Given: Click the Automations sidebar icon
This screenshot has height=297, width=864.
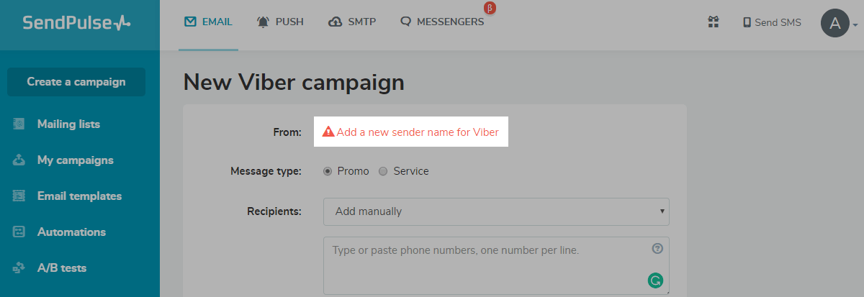Looking at the screenshot, I should pyautogui.click(x=19, y=232).
